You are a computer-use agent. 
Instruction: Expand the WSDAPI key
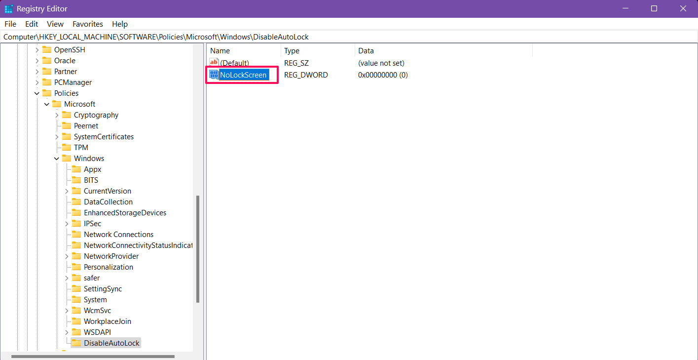(67, 332)
